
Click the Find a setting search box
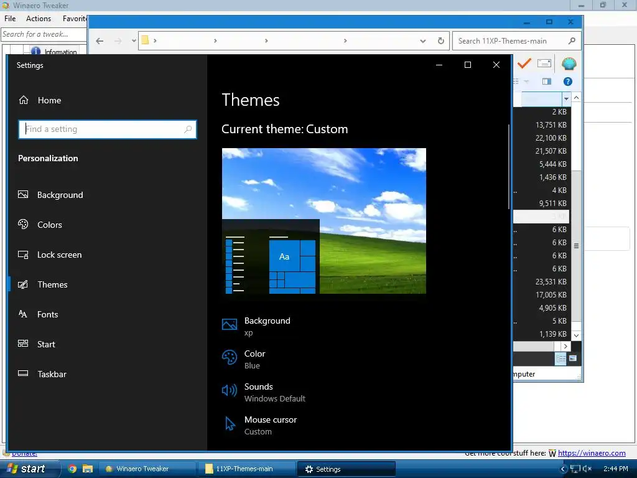(x=108, y=129)
